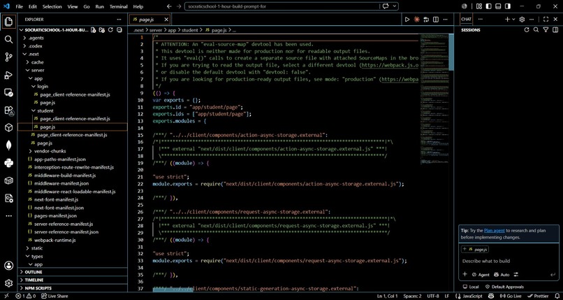The height and width of the screenshot is (300, 563).
Task: Open the Extensions view
Action: [x=8, y=110]
